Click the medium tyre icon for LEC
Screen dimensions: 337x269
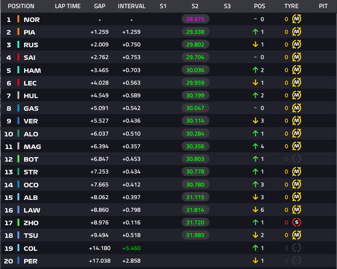pyautogui.click(x=297, y=83)
